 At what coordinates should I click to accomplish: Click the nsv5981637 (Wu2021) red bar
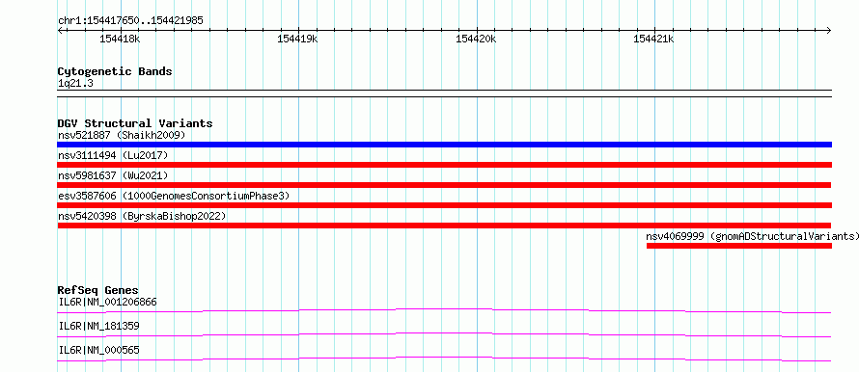(x=444, y=185)
